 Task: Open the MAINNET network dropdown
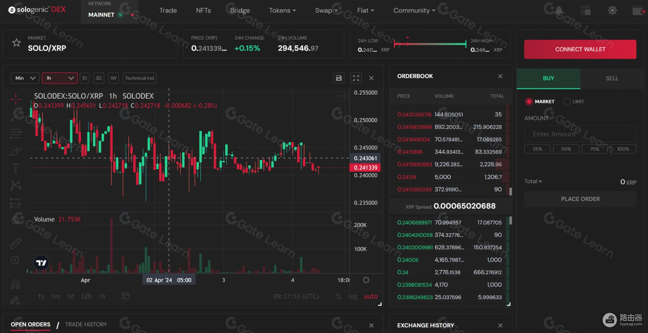pyautogui.click(x=110, y=12)
